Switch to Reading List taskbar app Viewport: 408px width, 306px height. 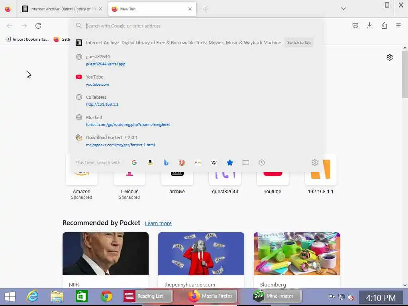[x=147, y=296]
